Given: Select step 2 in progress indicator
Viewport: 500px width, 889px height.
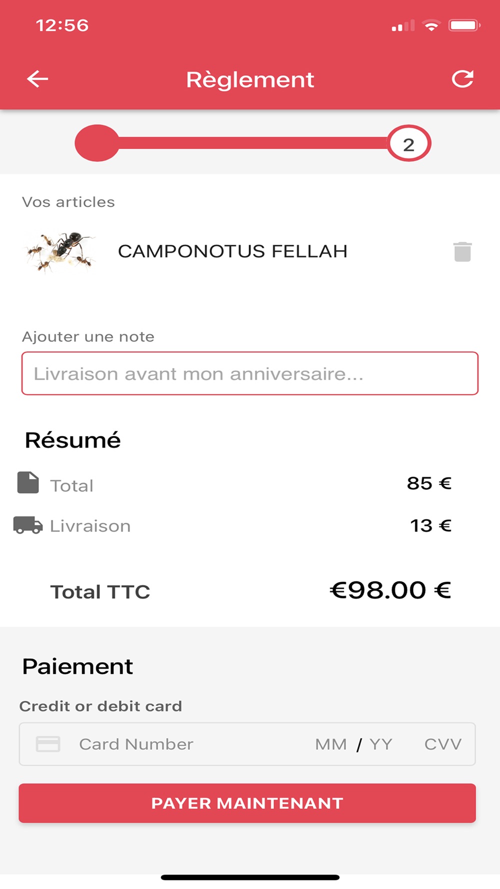Looking at the screenshot, I should (x=408, y=144).
